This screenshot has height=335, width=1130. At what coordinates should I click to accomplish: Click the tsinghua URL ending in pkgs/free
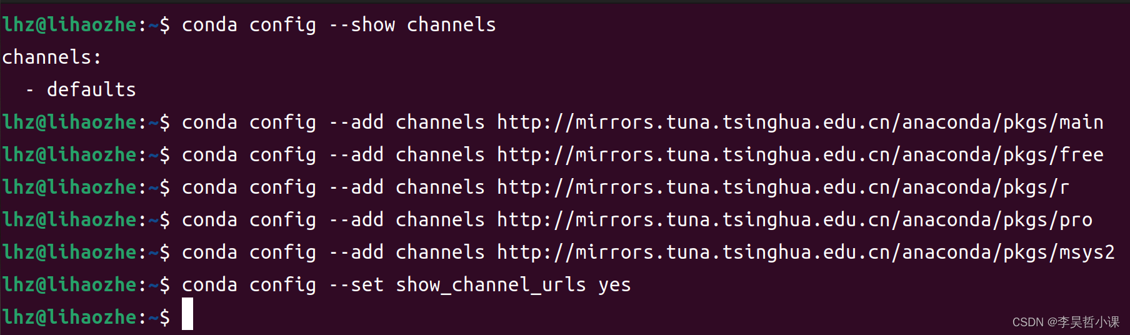point(800,155)
